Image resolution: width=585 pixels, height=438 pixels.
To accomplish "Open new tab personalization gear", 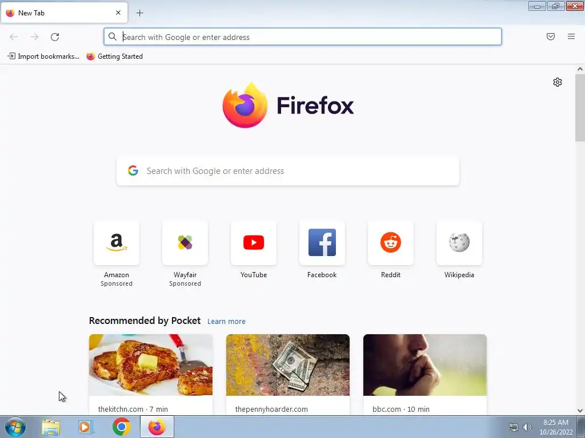I will [x=558, y=82].
